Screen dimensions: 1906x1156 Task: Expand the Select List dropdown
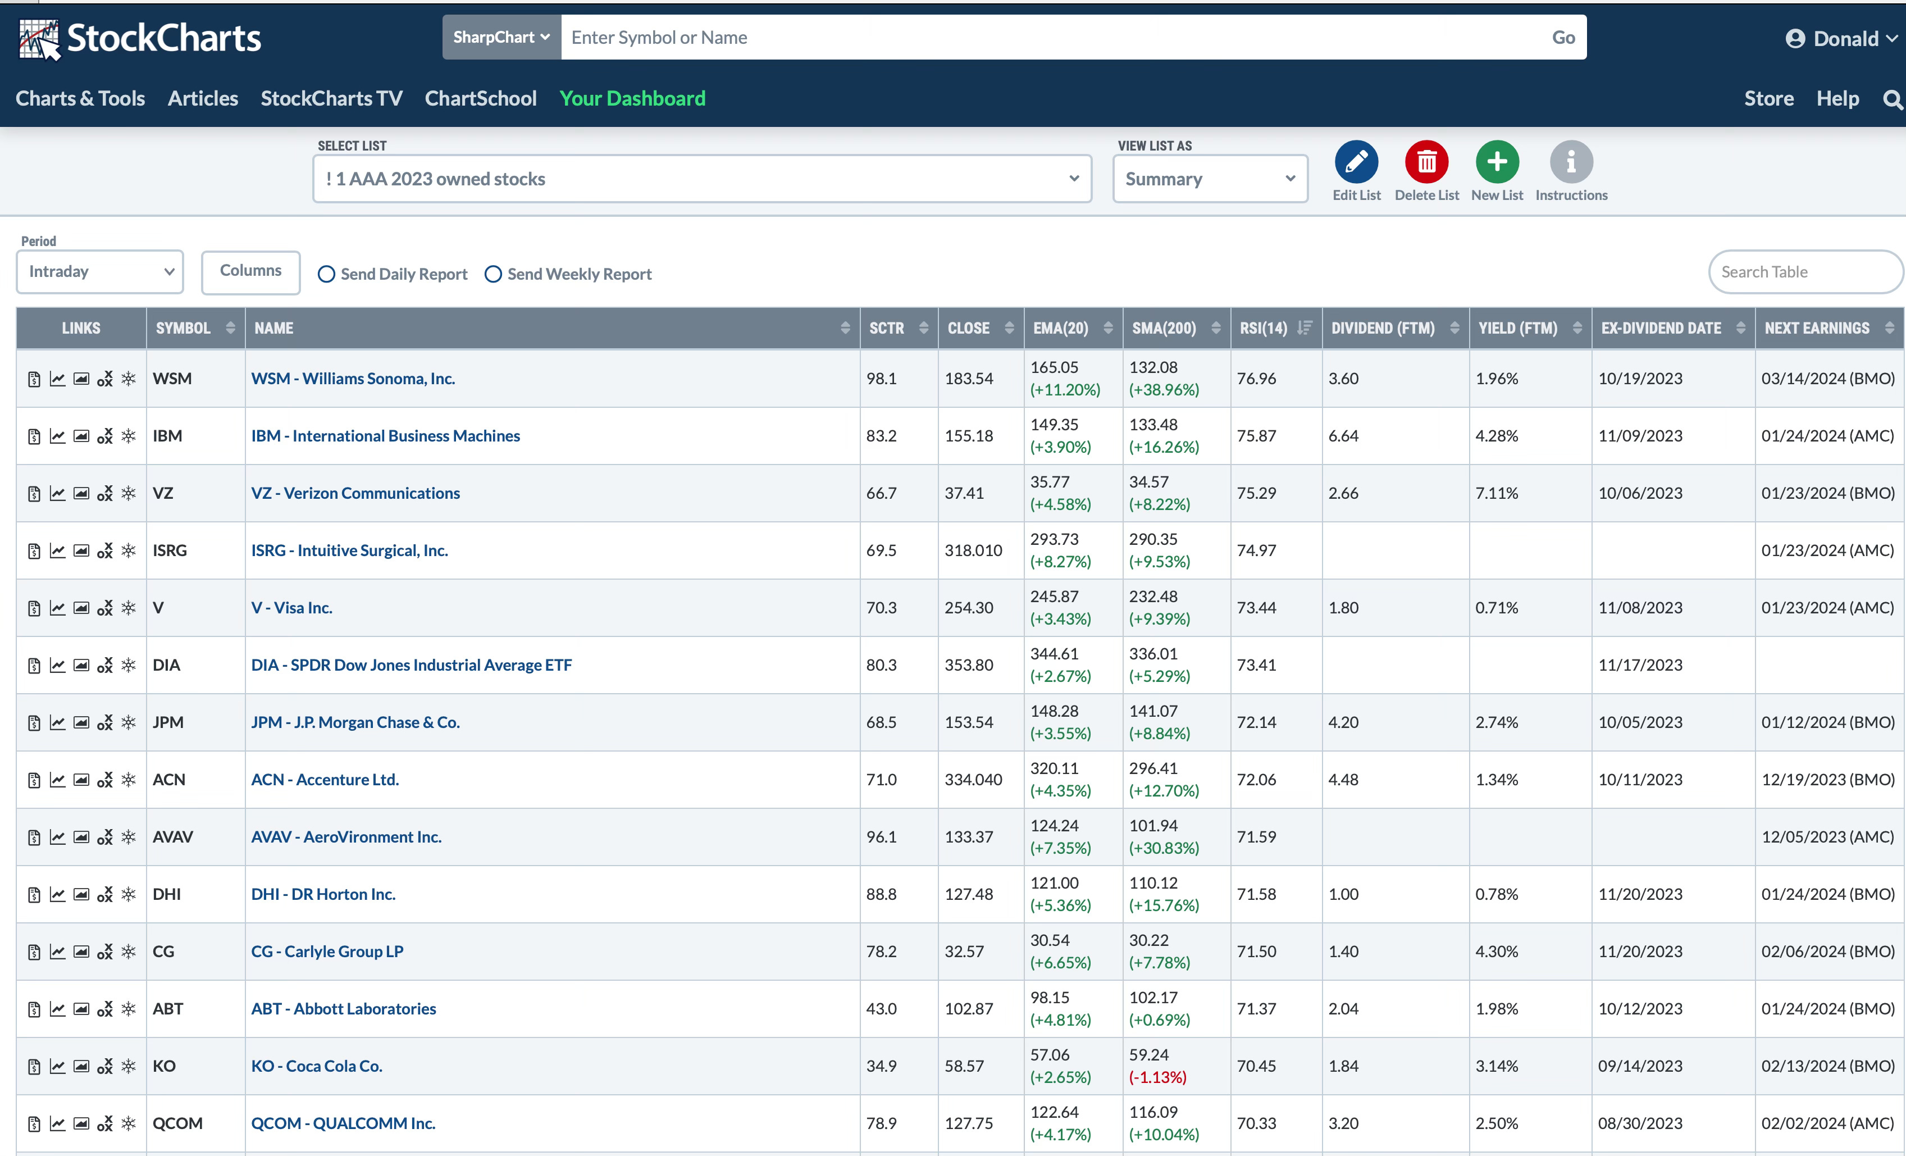click(x=701, y=179)
